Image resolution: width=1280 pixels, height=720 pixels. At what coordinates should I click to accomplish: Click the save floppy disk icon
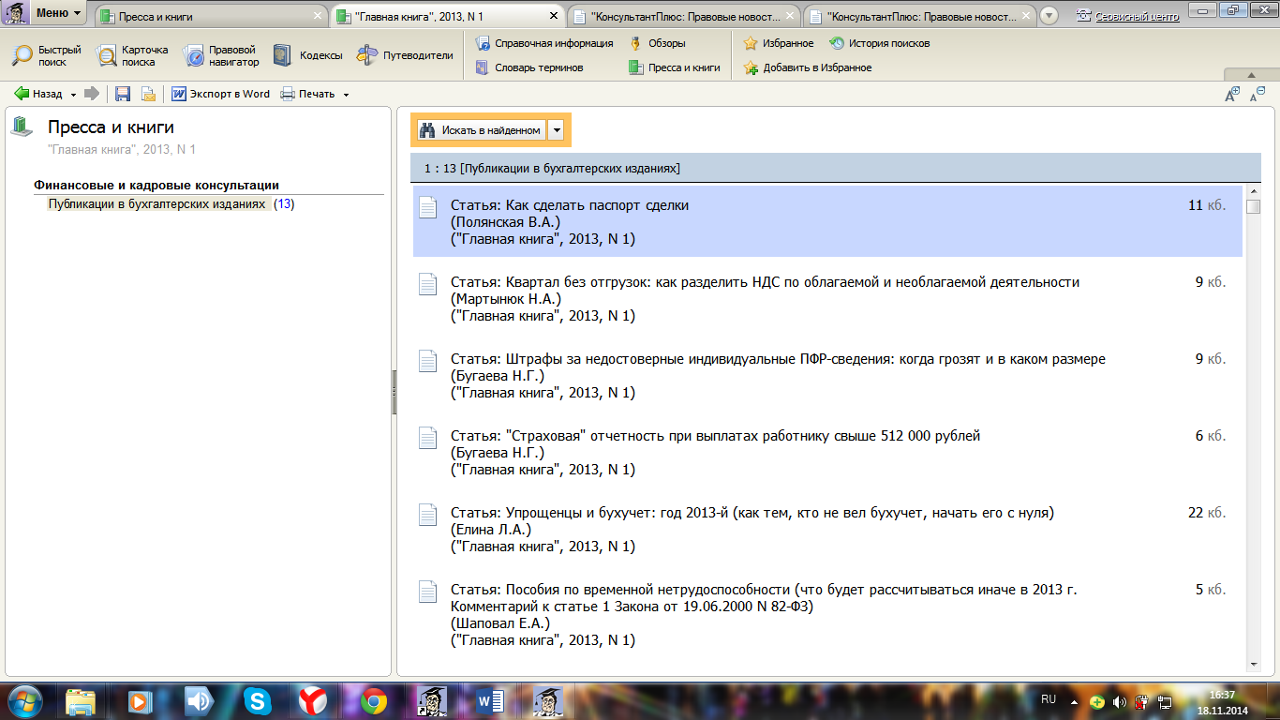click(122, 94)
